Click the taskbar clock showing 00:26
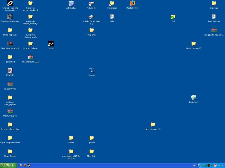The height and width of the screenshot is (168, 225). click(x=220, y=165)
